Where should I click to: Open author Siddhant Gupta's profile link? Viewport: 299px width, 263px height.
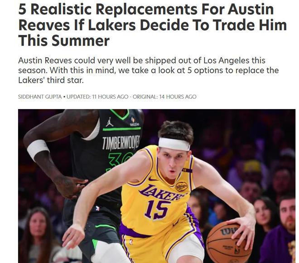click(40, 97)
